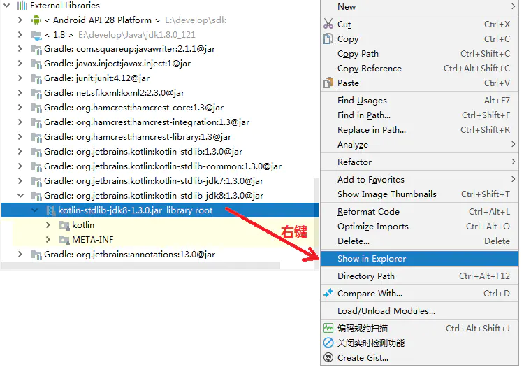This screenshot has height=372, width=524.
Task: Click the Cut scissors icon
Action: point(328,23)
